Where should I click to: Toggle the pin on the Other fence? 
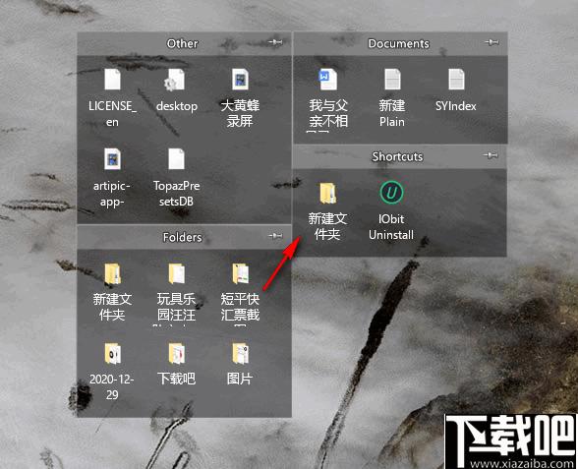(275, 42)
